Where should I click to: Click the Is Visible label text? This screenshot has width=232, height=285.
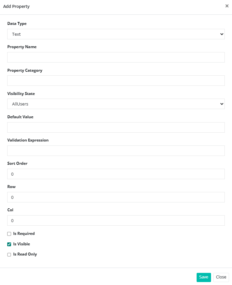[22, 244]
